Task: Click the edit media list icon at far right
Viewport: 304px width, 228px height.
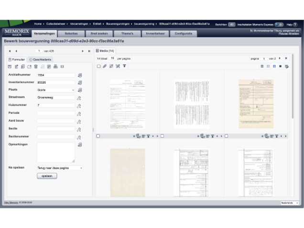Action: click(x=287, y=66)
